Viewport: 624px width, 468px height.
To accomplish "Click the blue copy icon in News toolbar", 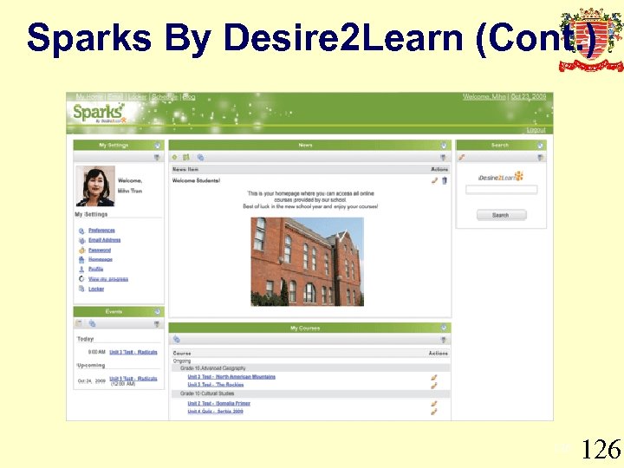I will 200,158.
